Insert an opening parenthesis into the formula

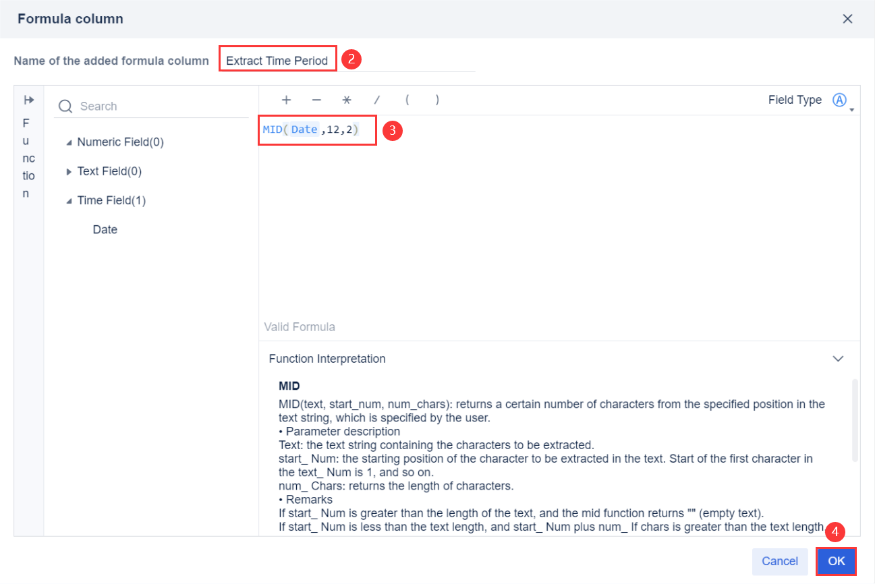[407, 100]
